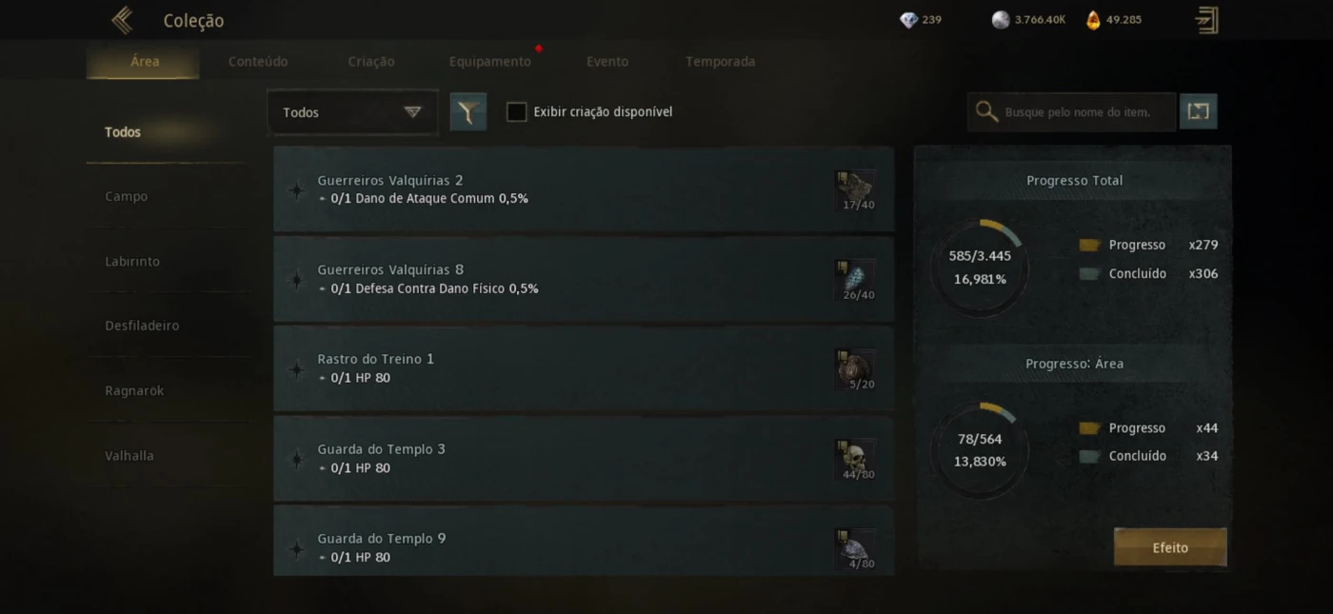This screenshot has width=1333, height=614.
Task: Click the Progresso Total circular gauge
Action: click(x=980, y=267)
